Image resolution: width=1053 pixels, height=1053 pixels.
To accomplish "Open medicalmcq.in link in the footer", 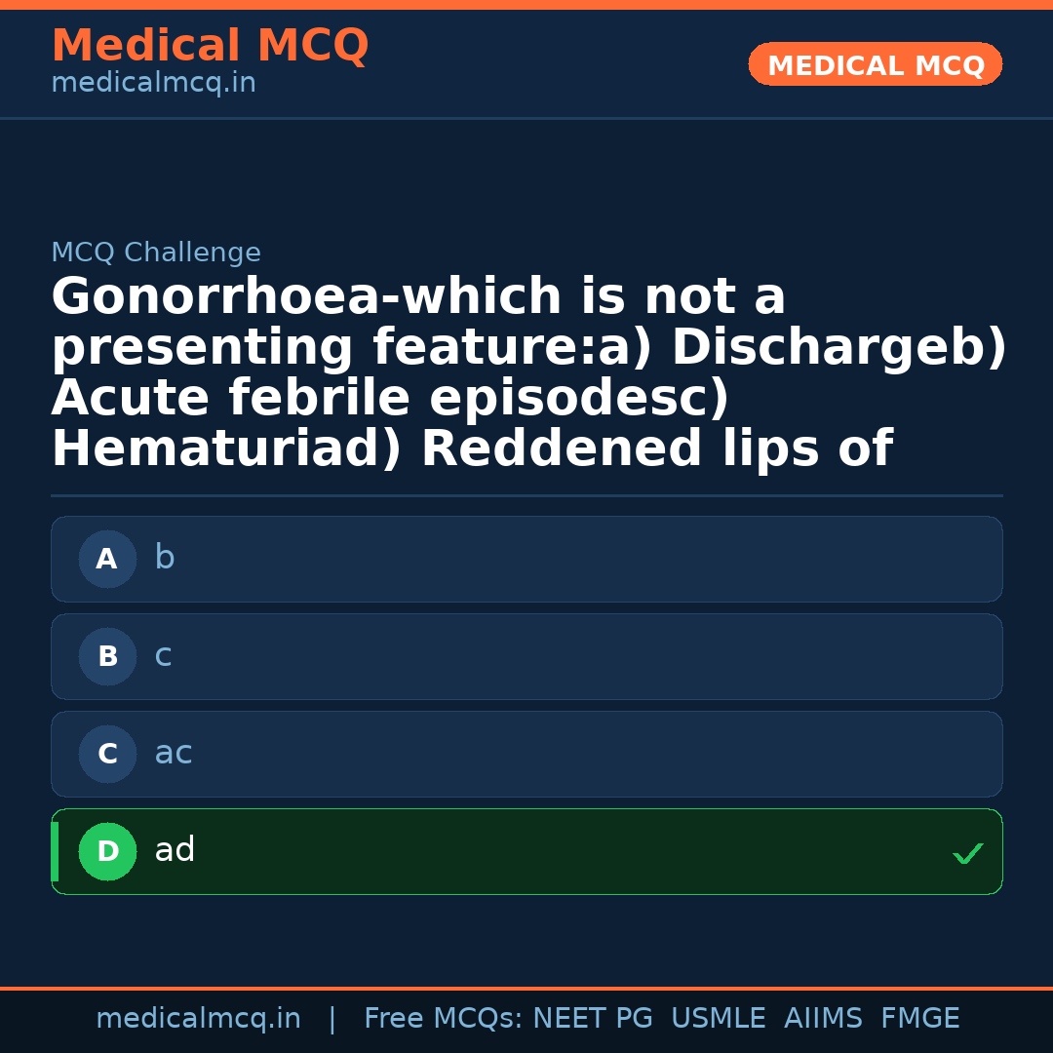I will tap(199, 1018).
